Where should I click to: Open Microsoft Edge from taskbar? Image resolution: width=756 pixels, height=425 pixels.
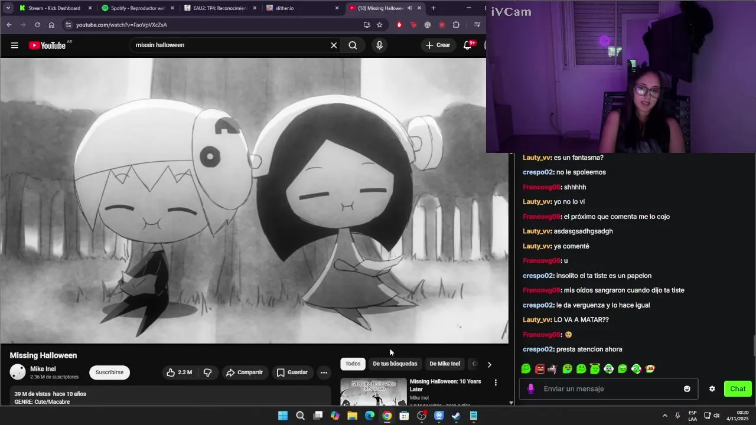(370, 416)
